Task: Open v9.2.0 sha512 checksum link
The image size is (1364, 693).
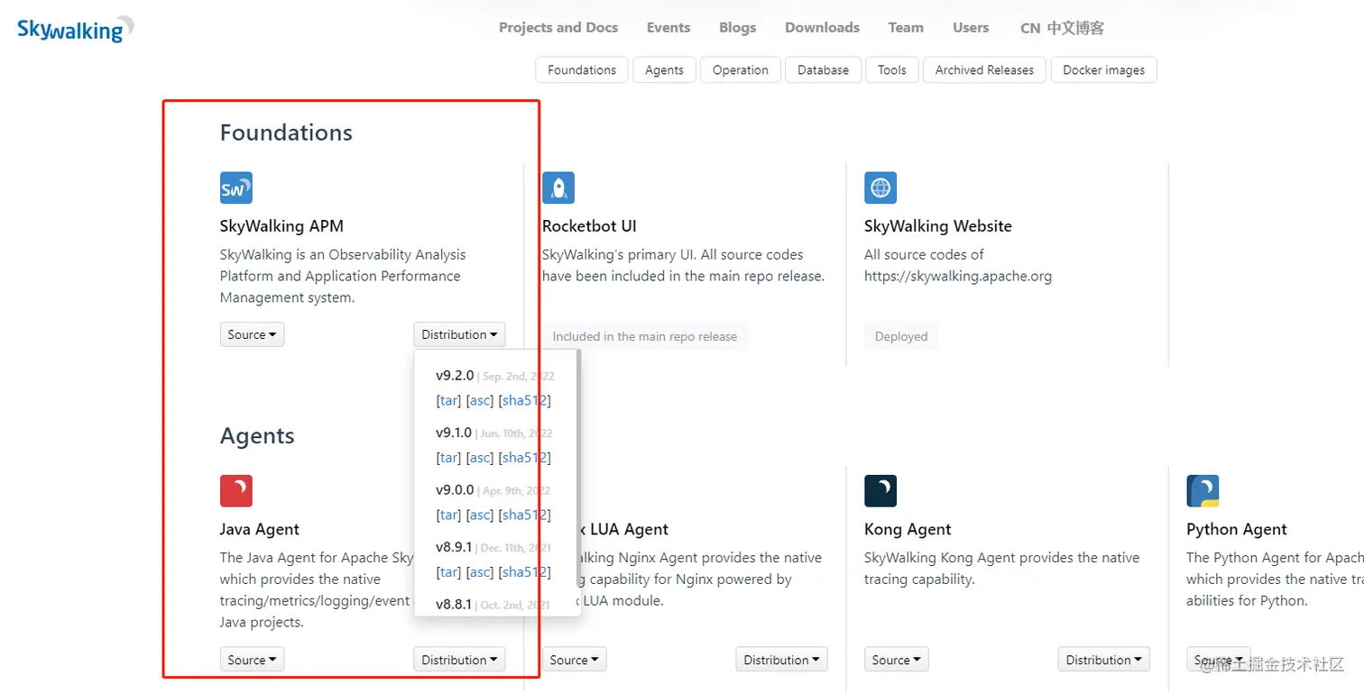Action: 525,400
